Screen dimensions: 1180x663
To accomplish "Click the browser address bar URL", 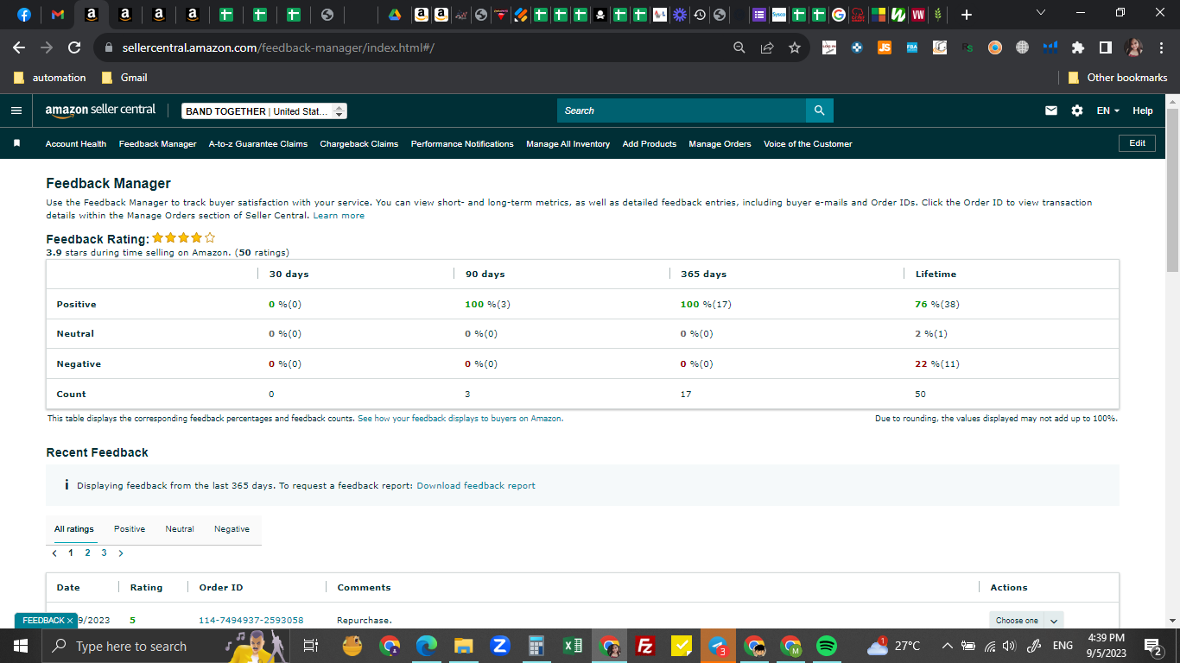I will pyautogui.click(x=278, y=47).
